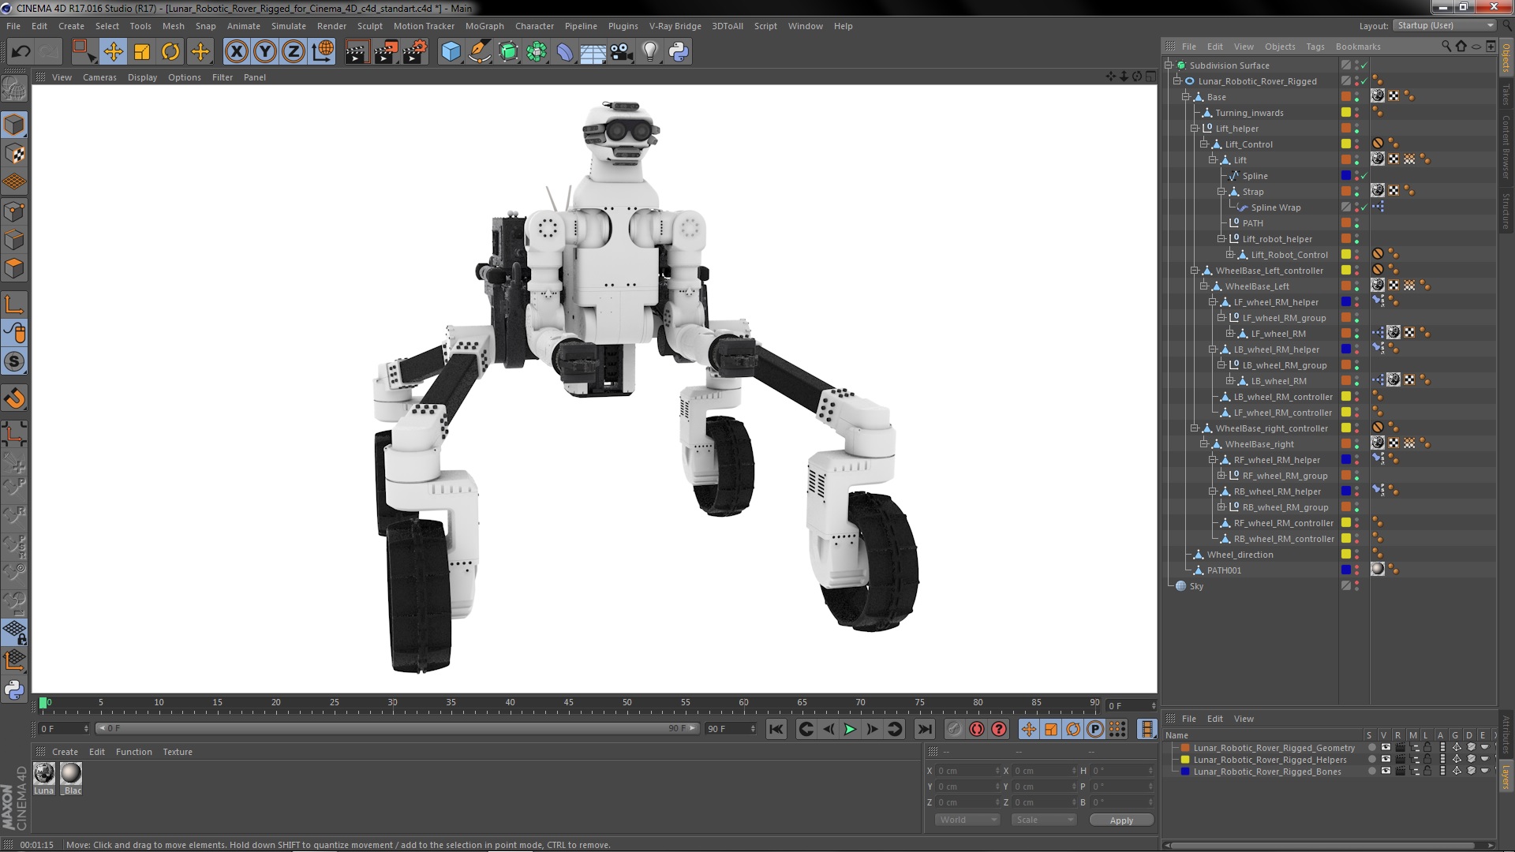Click the Apply button

(1120, 820)
